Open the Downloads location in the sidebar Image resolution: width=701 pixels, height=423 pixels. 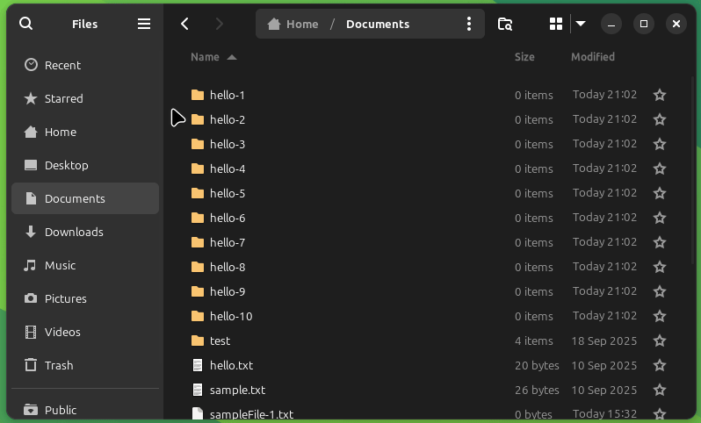click(x=74, y=232)
